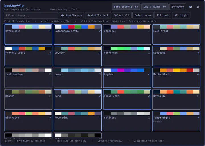The image size is (205, 146).
Task: Click the Catppuccin Latte color palette strip
Action: tap(78, 27)
